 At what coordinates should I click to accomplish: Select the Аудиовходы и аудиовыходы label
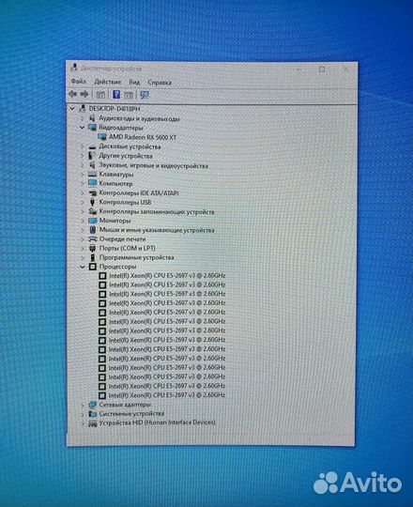139,118
